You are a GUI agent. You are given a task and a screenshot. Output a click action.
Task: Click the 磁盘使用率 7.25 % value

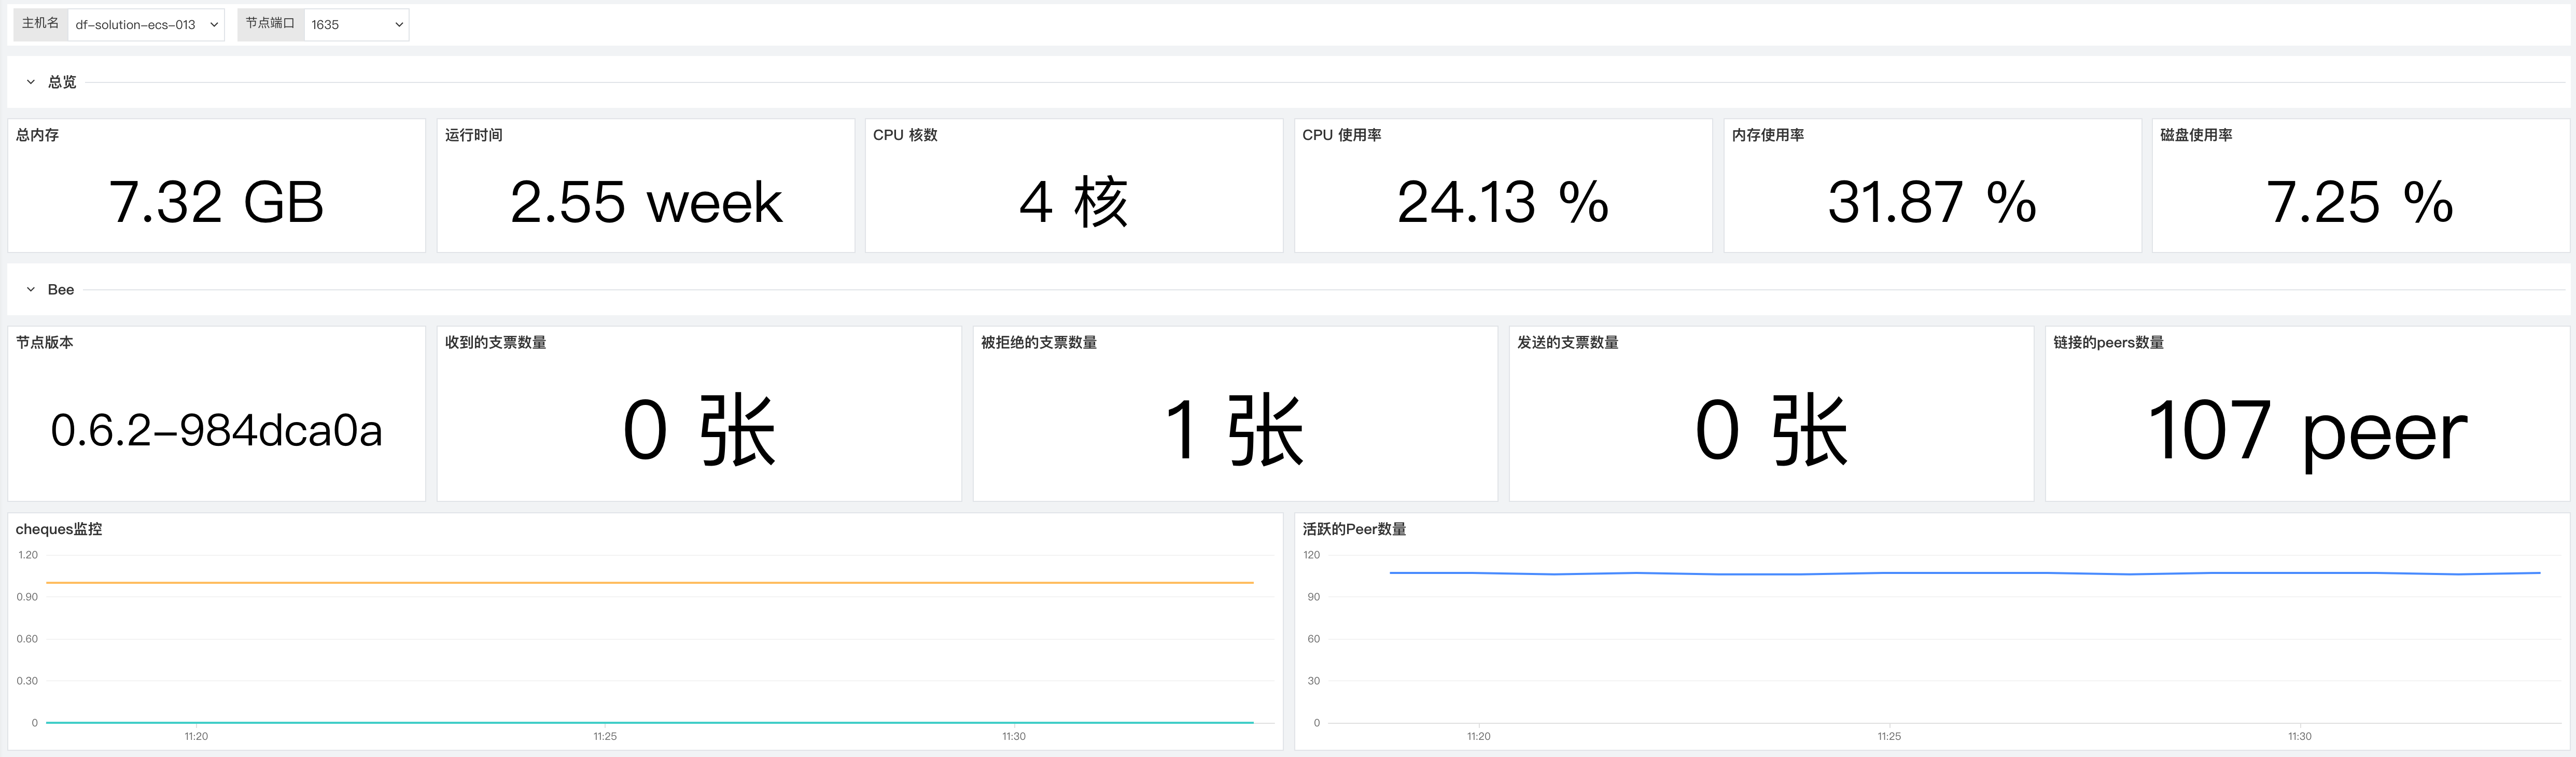point(2359,202)
